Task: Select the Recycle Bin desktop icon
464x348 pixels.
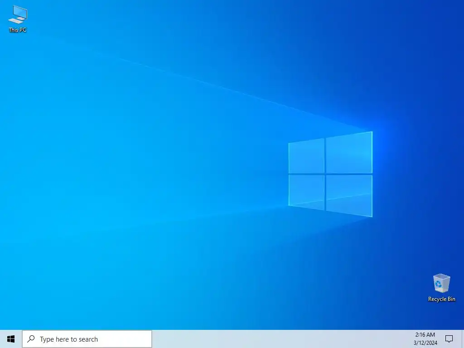Action: (x=441, y=287)
